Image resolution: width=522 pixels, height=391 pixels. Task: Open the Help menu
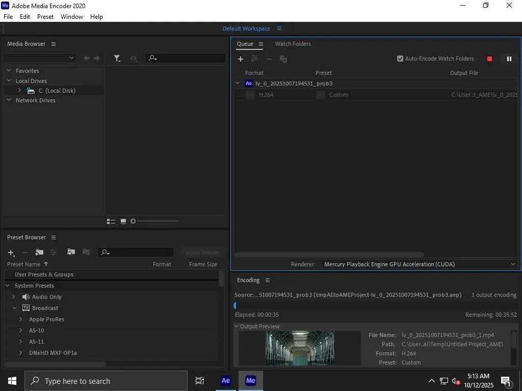(96, 17)
